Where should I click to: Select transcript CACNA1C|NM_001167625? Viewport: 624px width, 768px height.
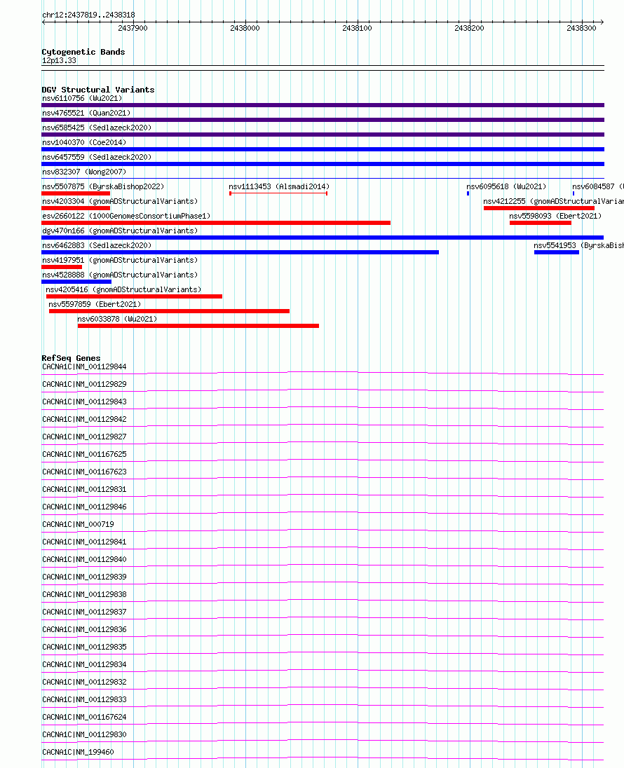84,455
